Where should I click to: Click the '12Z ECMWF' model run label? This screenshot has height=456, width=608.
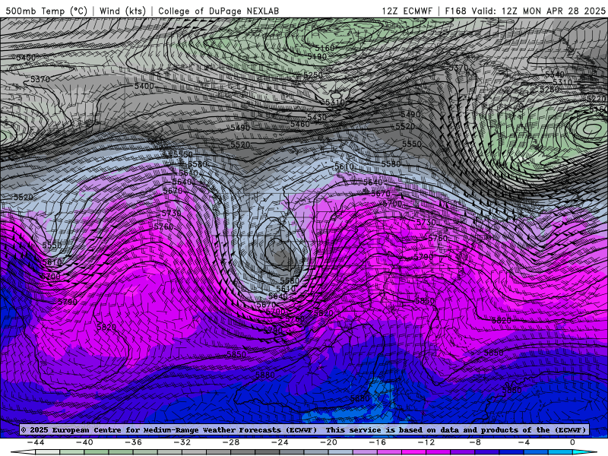pyautogui.click(x=407, y=11)
